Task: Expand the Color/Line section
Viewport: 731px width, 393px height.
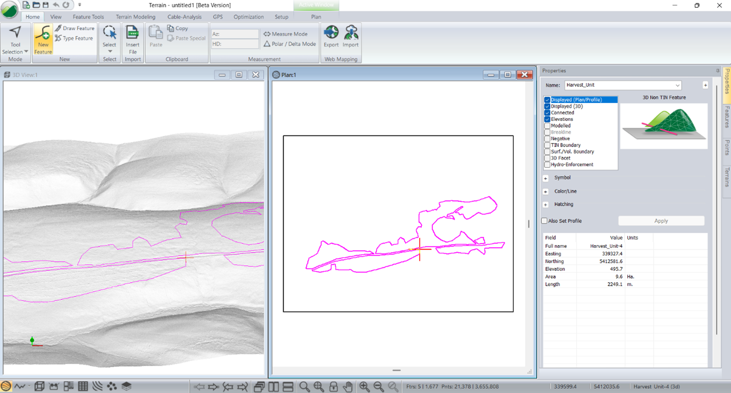Action: tap(545, 191)
